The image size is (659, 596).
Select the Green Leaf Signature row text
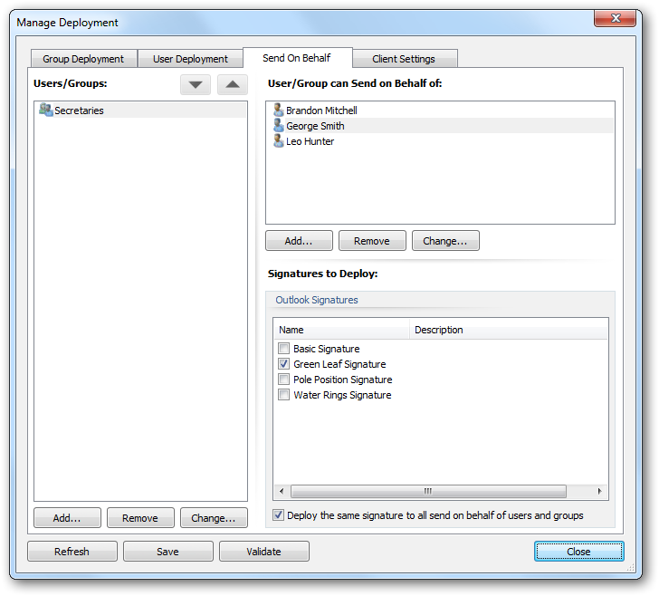point(339,364)
